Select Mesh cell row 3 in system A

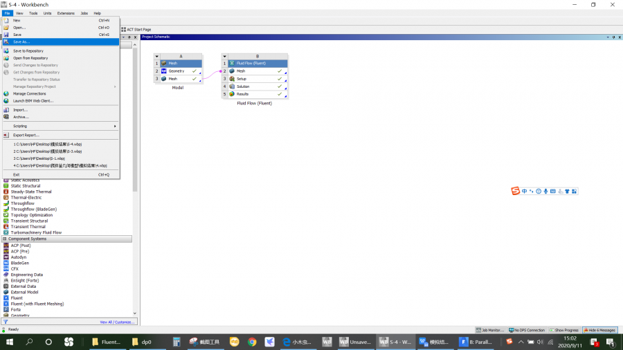click(x=181, y=79)
